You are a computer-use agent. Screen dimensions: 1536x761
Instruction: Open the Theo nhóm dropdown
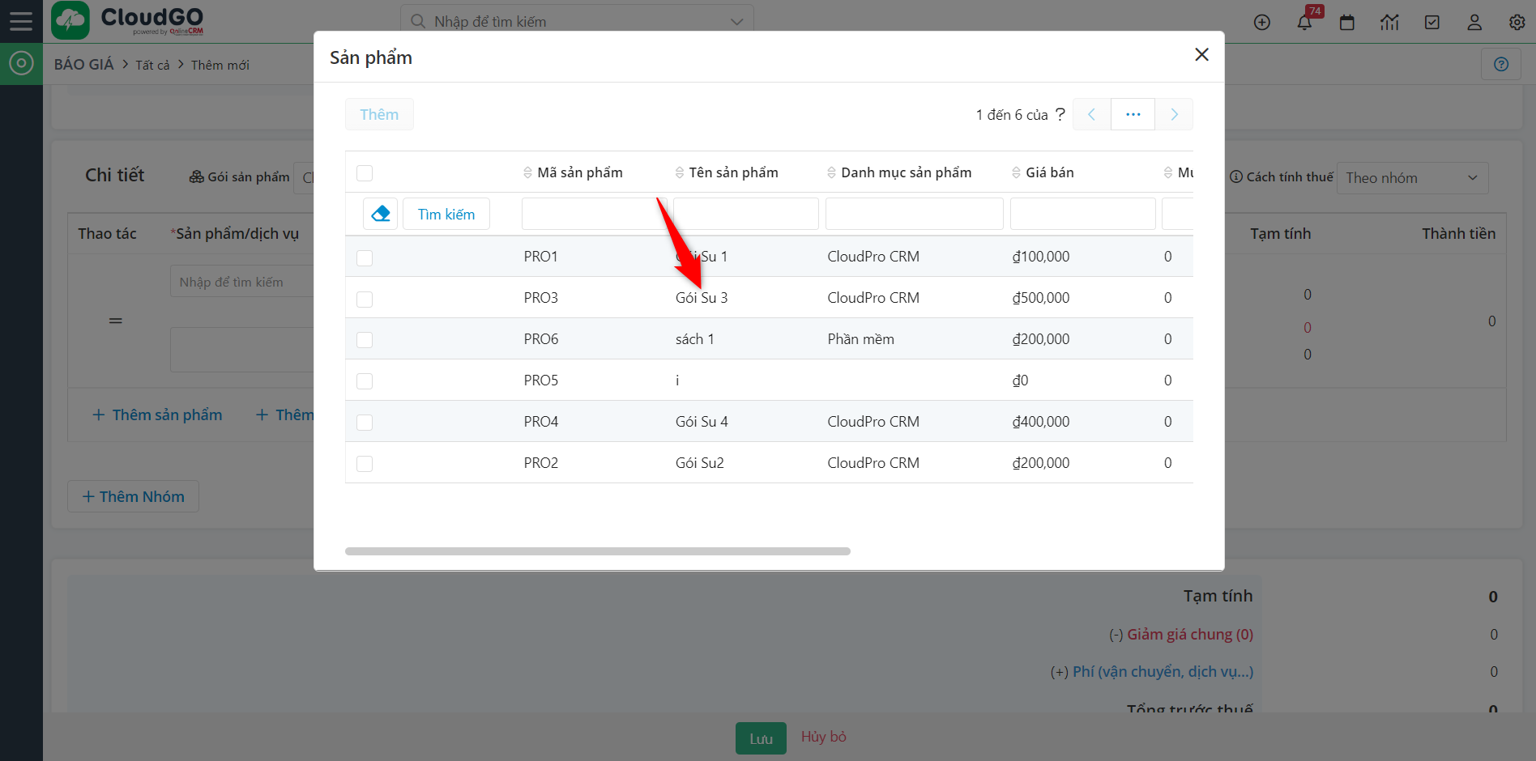point(1413,177)
